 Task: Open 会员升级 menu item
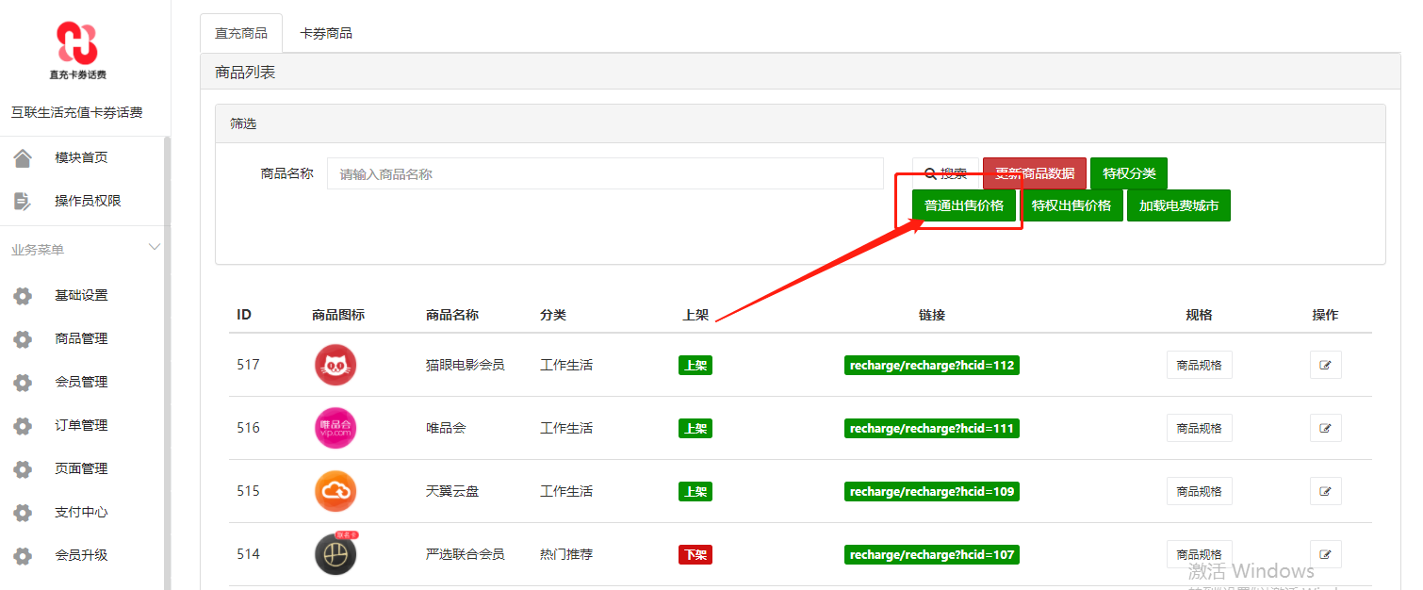(x=82, y=555)
